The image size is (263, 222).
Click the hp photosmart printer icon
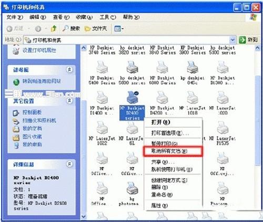coord(132,188)
